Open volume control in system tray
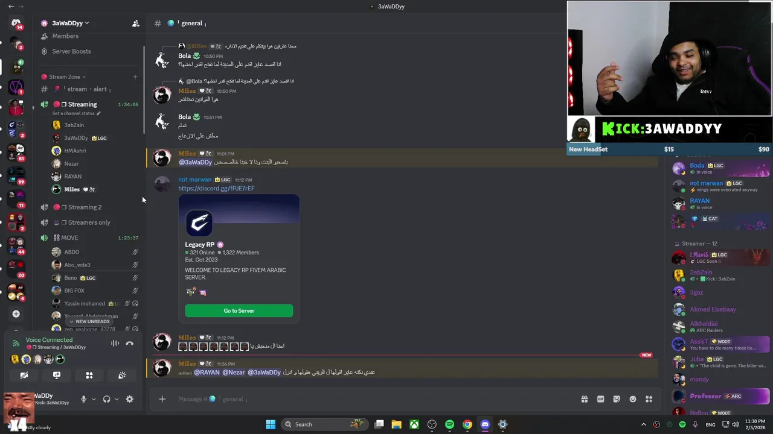The width and height of the screenshot is (773, 434). coord(736,424)
